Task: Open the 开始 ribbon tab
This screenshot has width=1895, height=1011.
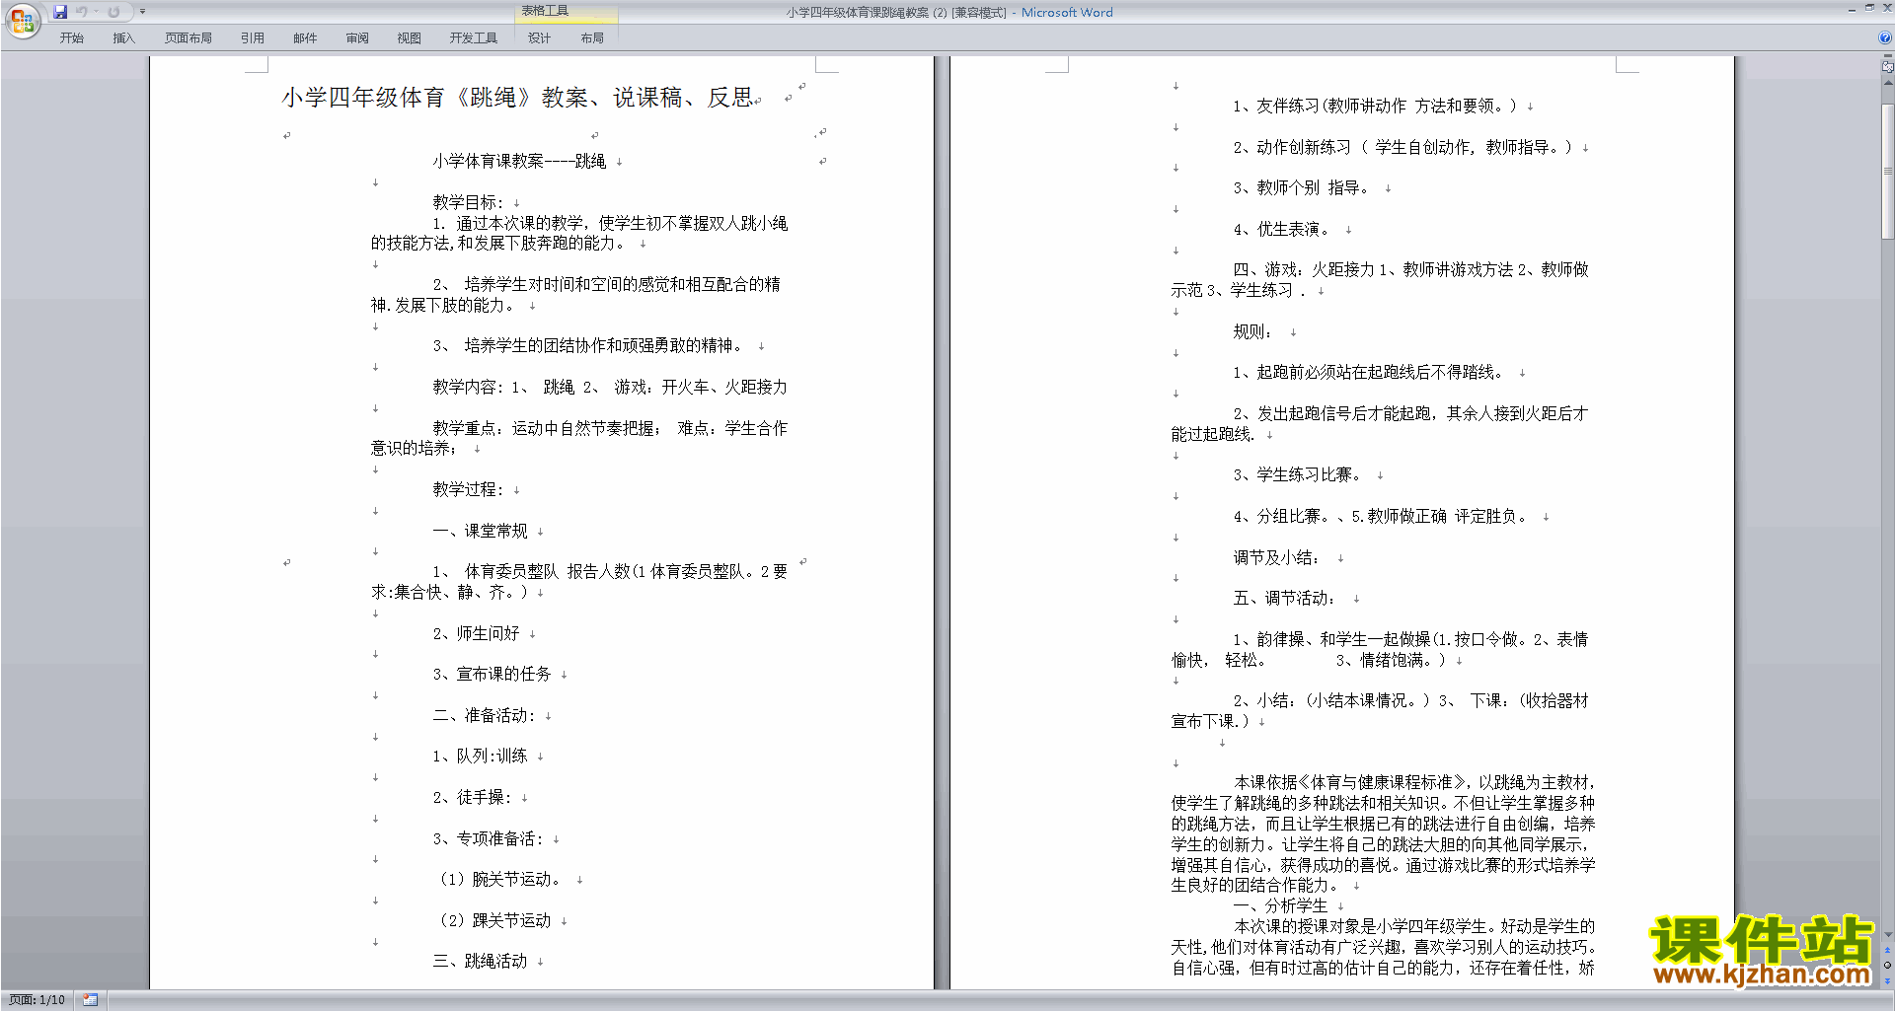Action: pyautogui.click(x=71, y=37)
